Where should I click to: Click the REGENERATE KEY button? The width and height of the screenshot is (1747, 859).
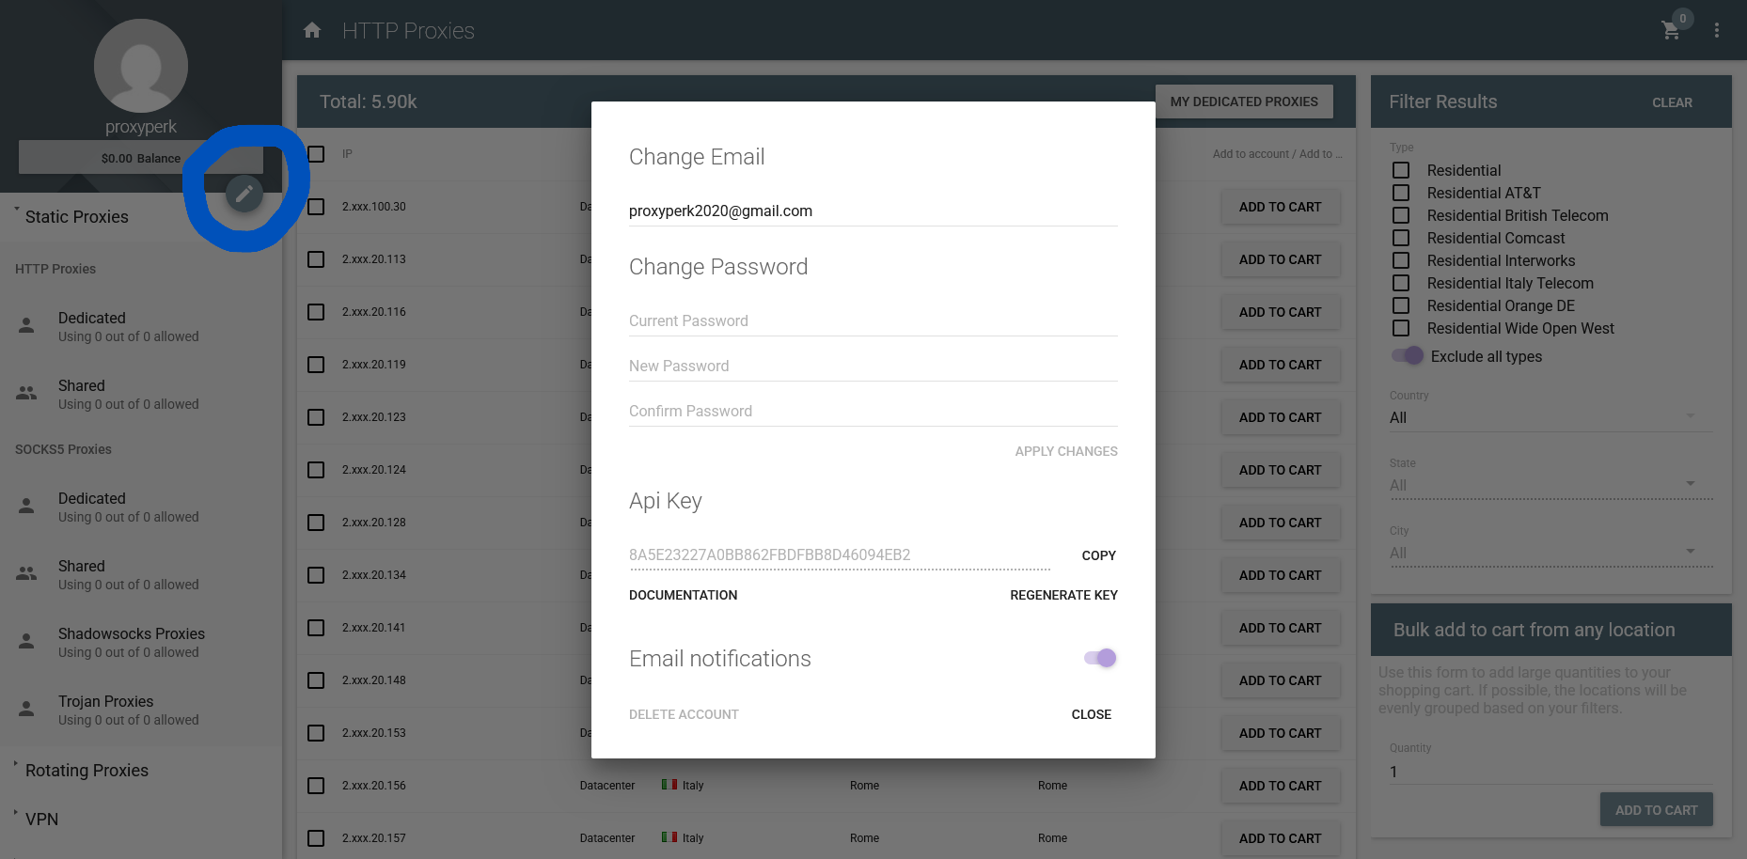pyautogui.click(x=1063, y=595)
